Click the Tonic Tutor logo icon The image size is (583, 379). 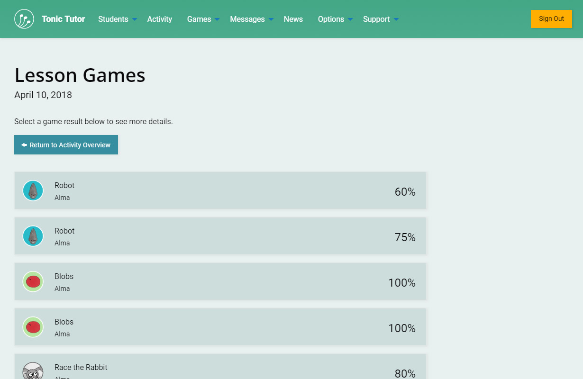point(24,19)
